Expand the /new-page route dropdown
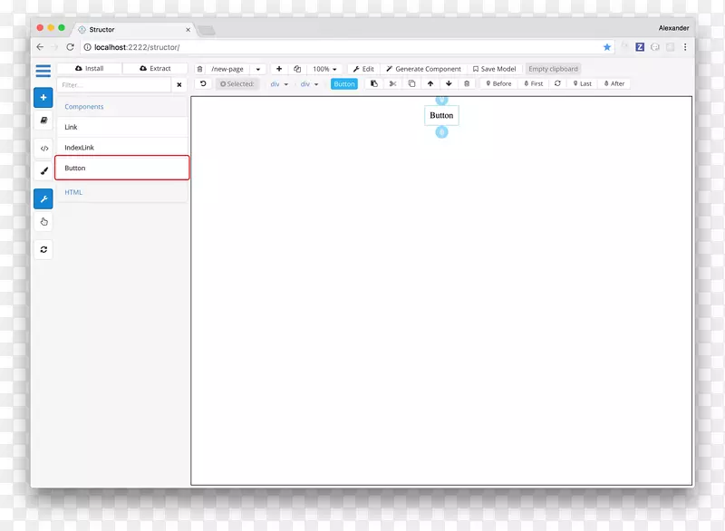Image resolution: width=725 pixels, height=531 pixels. click(x=257, y=69)
